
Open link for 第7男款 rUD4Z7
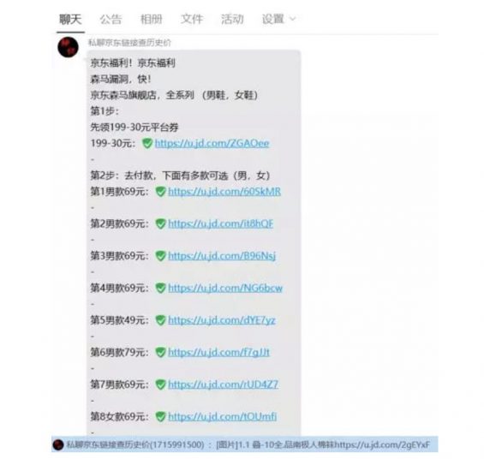click(x=224, y=384)
